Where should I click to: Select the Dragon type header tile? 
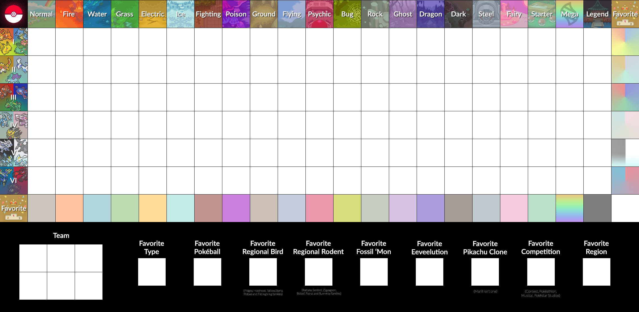tap(431, 14)
